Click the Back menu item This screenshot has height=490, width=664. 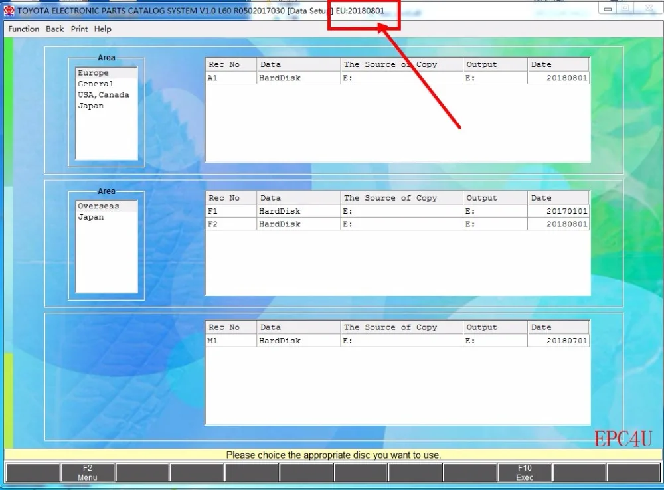[55, 29]
